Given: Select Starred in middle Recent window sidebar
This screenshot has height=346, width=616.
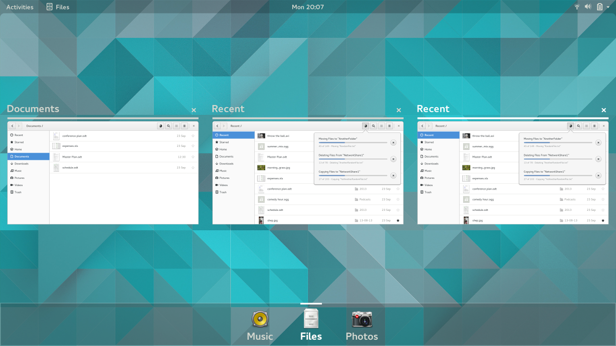Looking at the screenshot, I should click(234, 142).
